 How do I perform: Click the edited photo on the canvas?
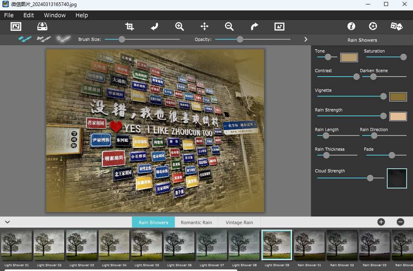pyautogui.click(x=155, y=131)
